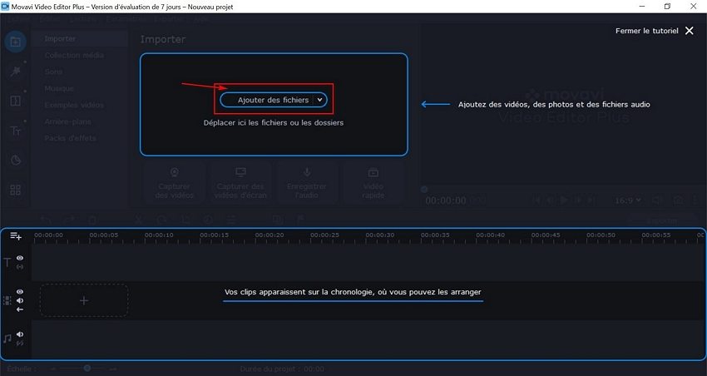Select Importer in the left list

tap(81, 39)
